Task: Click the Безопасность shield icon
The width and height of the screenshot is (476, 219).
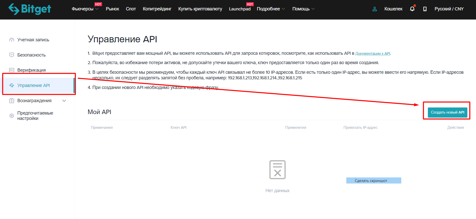Action: pyautogui.click(x=12, y=55)
